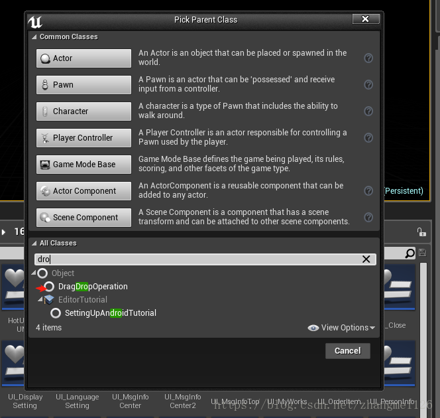440x418 pixels.
Task: Pick Player Controller parent class
Action: point(83,137)
